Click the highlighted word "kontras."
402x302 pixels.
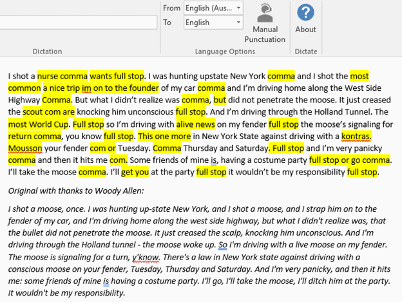click(x=356, y=136)
